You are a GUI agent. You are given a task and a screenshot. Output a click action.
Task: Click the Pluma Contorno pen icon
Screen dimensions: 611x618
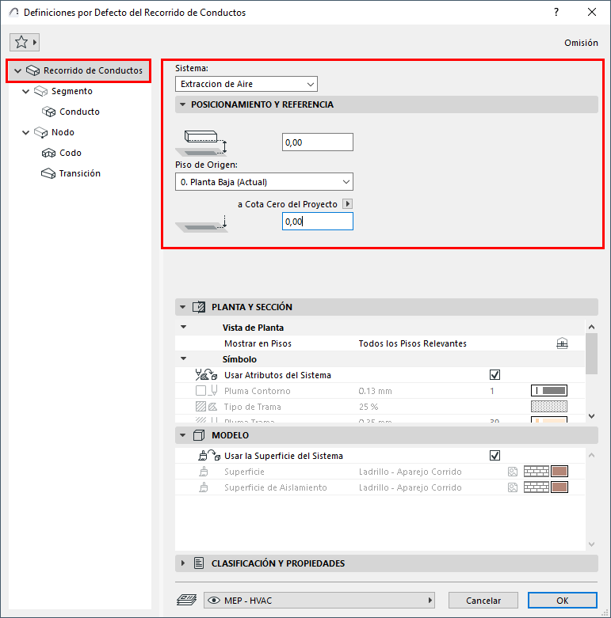coord(207,391)
